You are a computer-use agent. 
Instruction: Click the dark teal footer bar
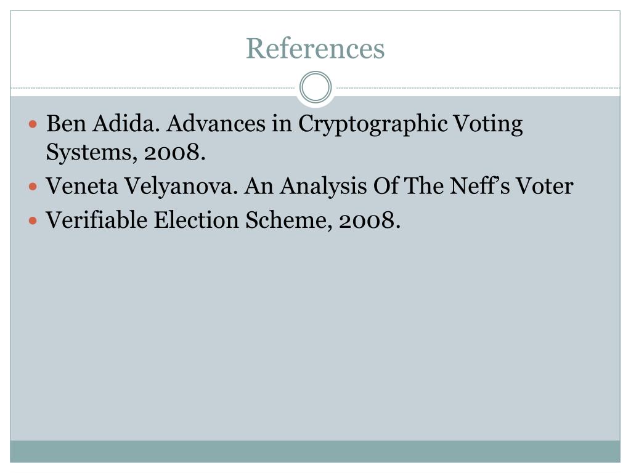tap(315, 451)
